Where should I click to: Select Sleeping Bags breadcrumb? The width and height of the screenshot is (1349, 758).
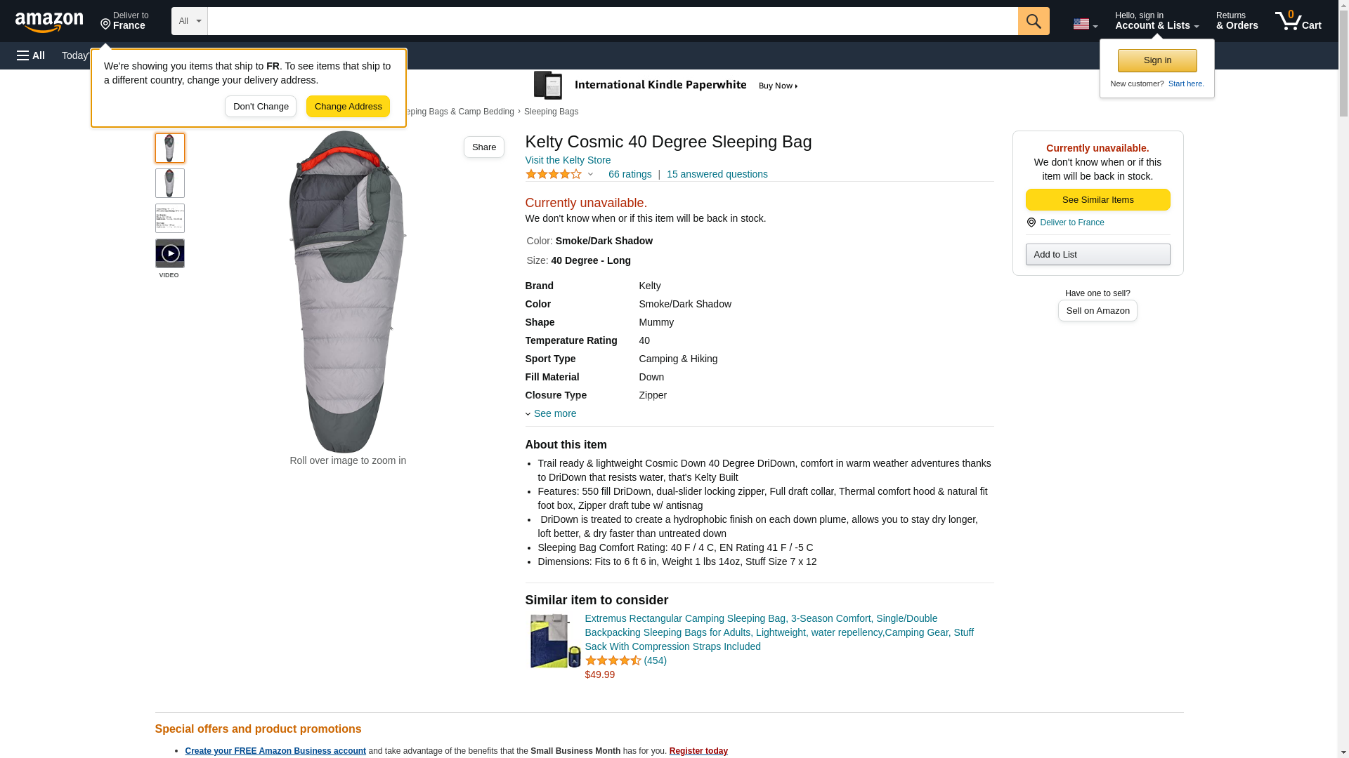(551, 112)
